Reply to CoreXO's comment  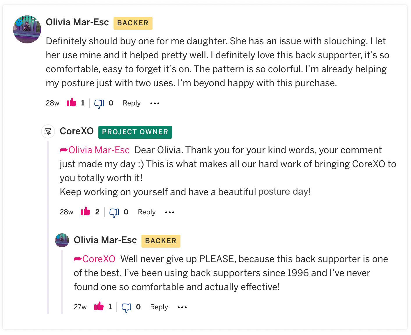[147, 212]
